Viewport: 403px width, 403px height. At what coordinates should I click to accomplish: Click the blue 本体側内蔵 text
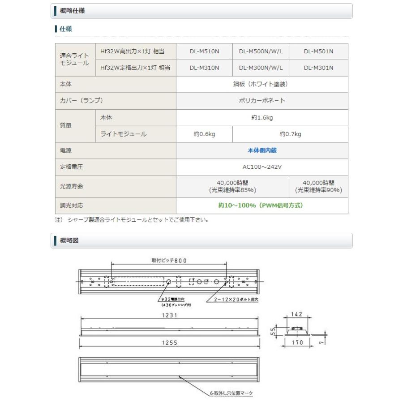[x=262, y=150]
